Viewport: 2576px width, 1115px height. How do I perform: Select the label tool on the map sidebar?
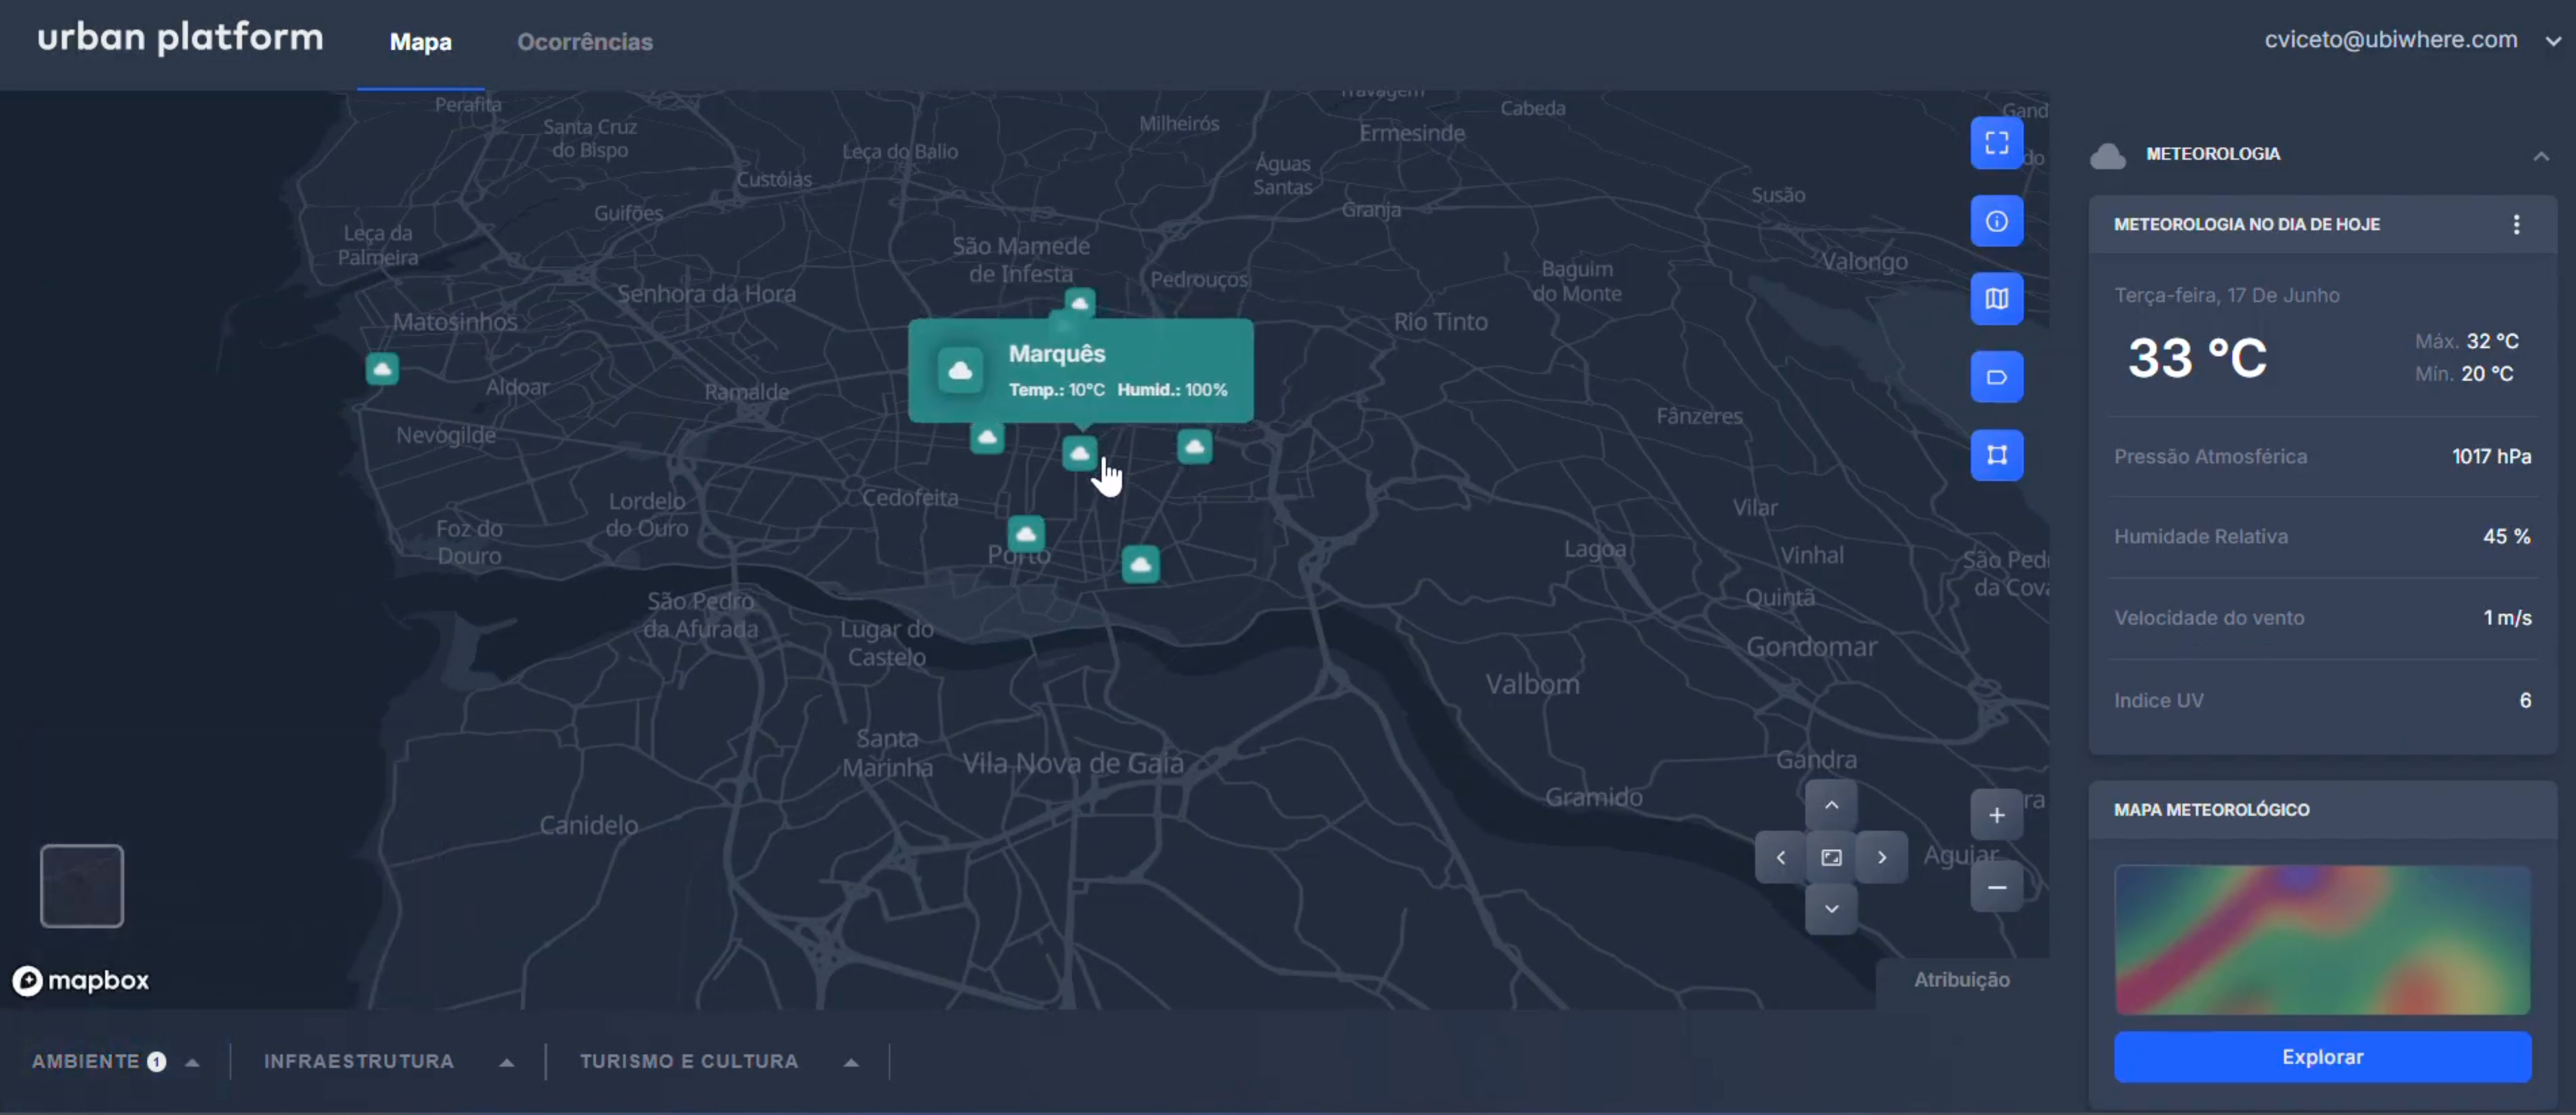coord(1996,377)
